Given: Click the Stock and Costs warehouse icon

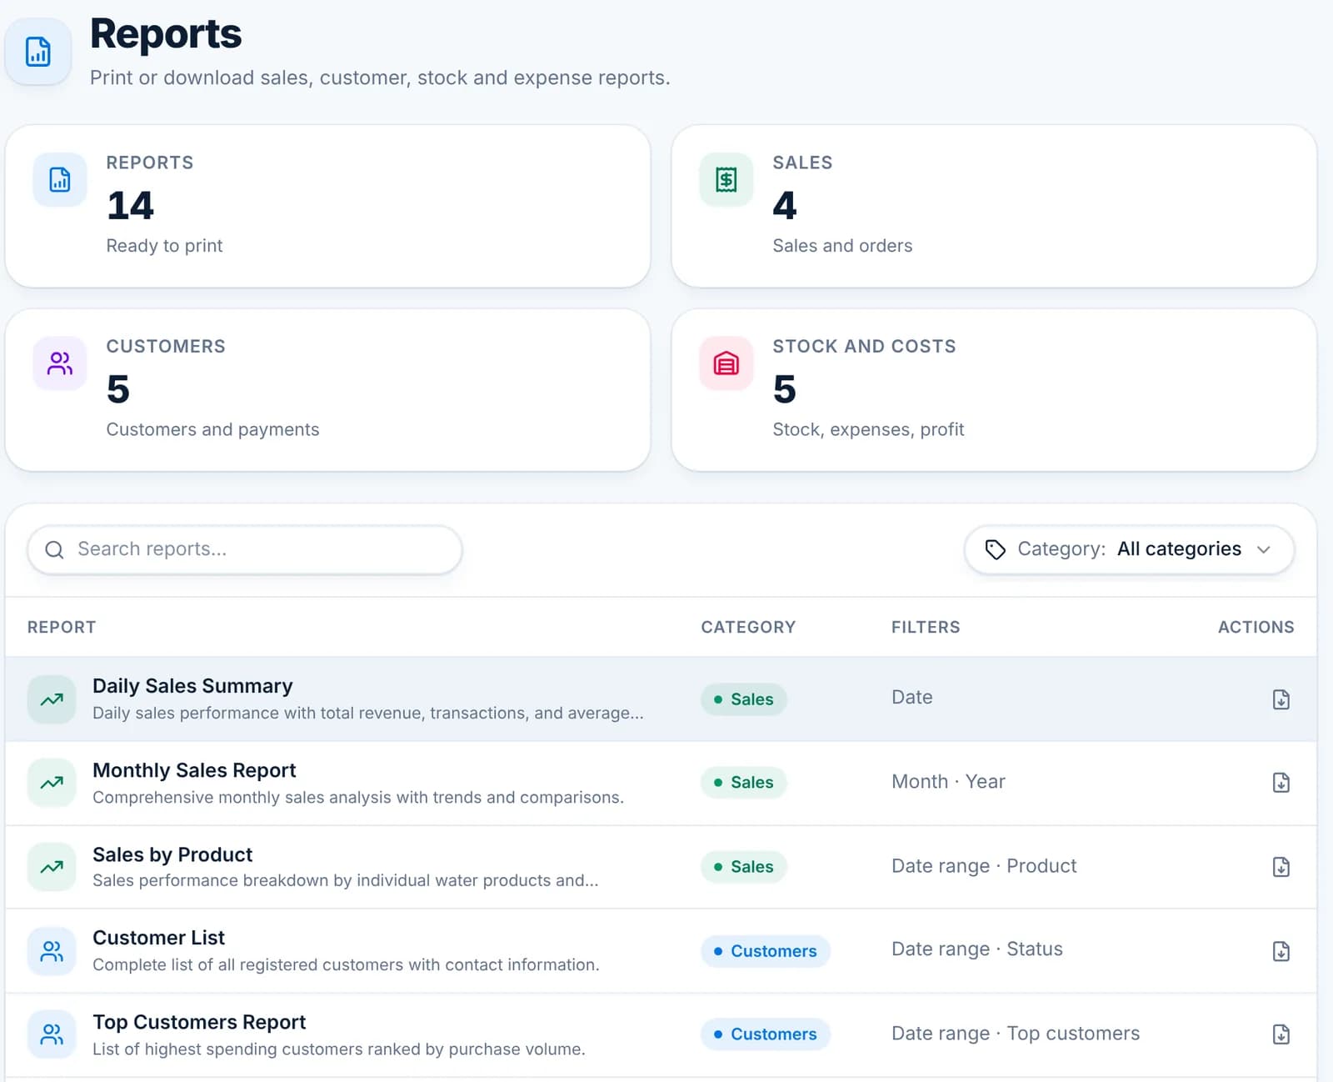Looking at the screenshot, I should [x=726, y=363].
